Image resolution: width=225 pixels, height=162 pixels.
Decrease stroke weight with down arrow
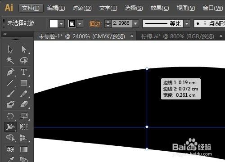click(108, 26)
